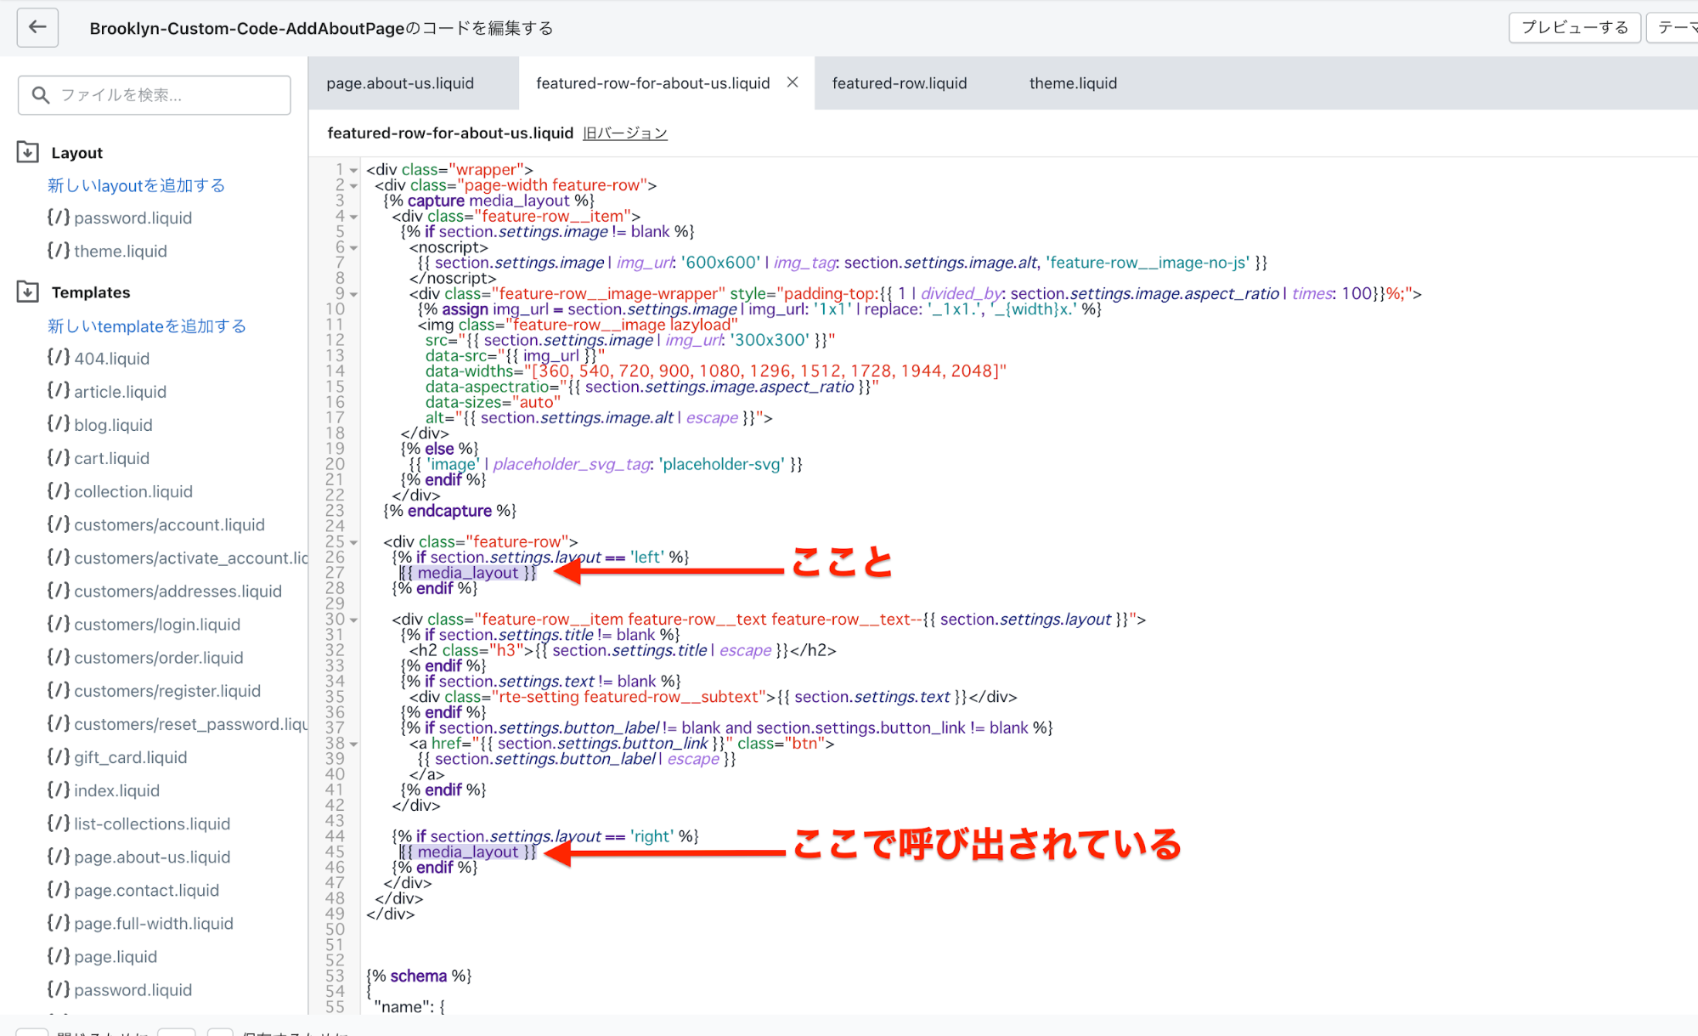Close the featured-row-for-about-us.liquid tab

793,82
